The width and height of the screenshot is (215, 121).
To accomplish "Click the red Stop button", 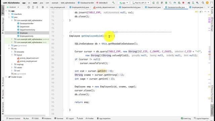I will [x=183, y=3].
